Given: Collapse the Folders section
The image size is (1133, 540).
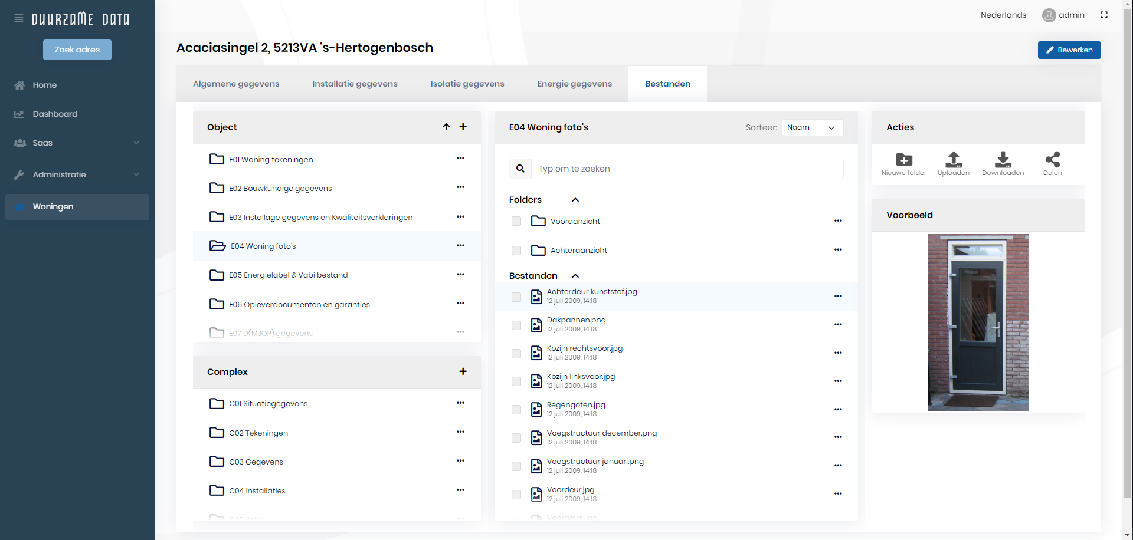Looking at the screenshot, I should pos(575,200).
